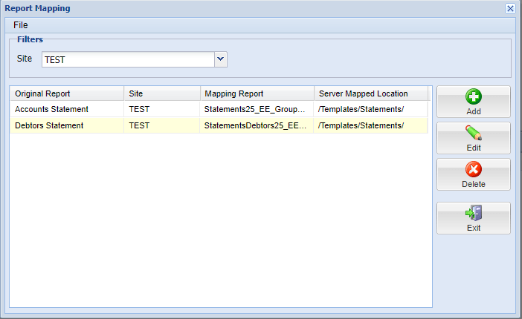Click the green pencil Edit icon
Viewport: 522px width, 319px height.
tap(474, 133)
